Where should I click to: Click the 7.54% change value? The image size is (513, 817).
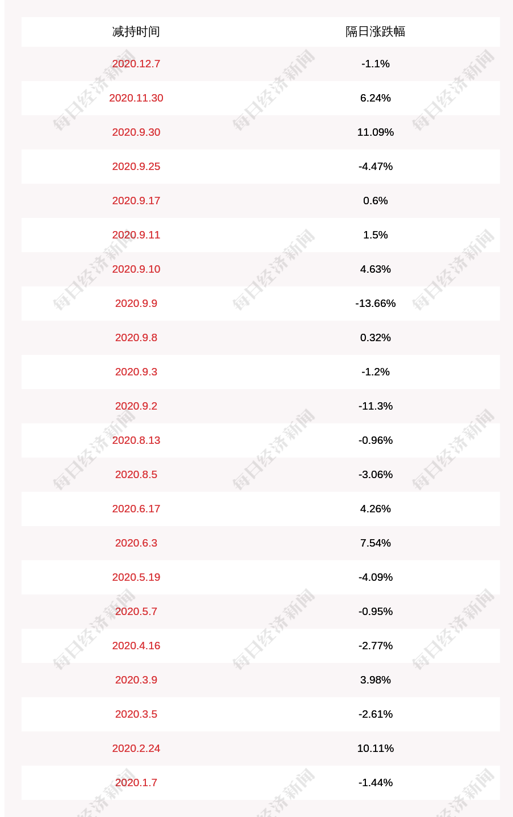[376, 543]
